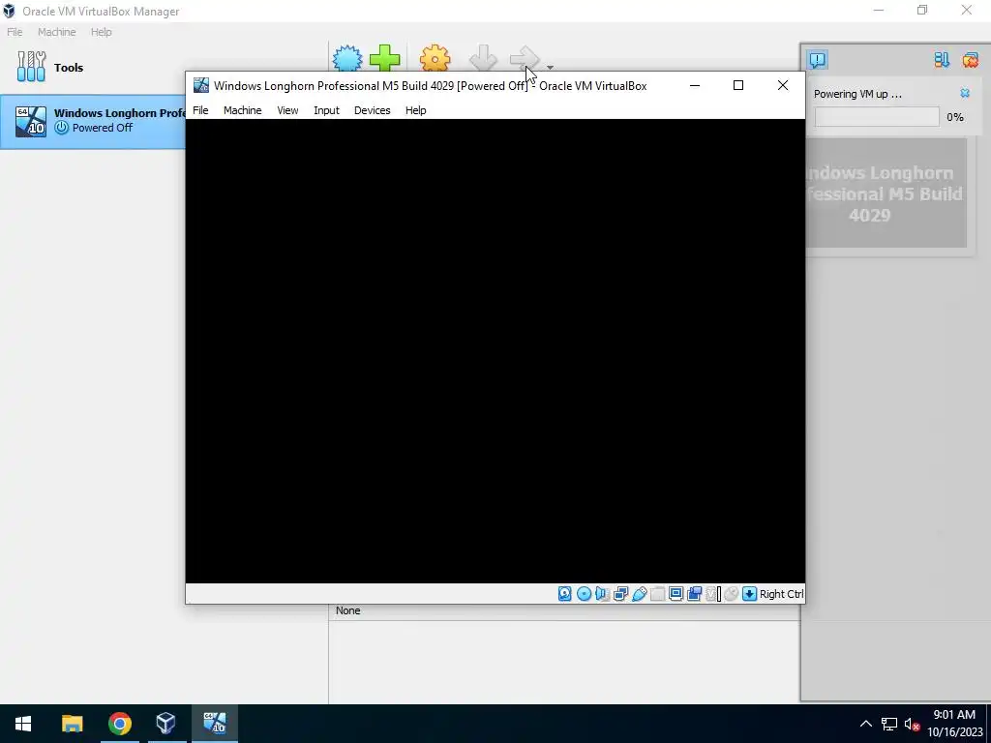Click the keyboard capture arrow indicator
This screenshot has width=991, height=743.
tap(750, 594)
